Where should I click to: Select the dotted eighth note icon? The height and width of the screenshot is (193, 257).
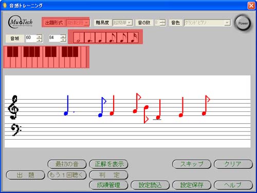[112, 37]
